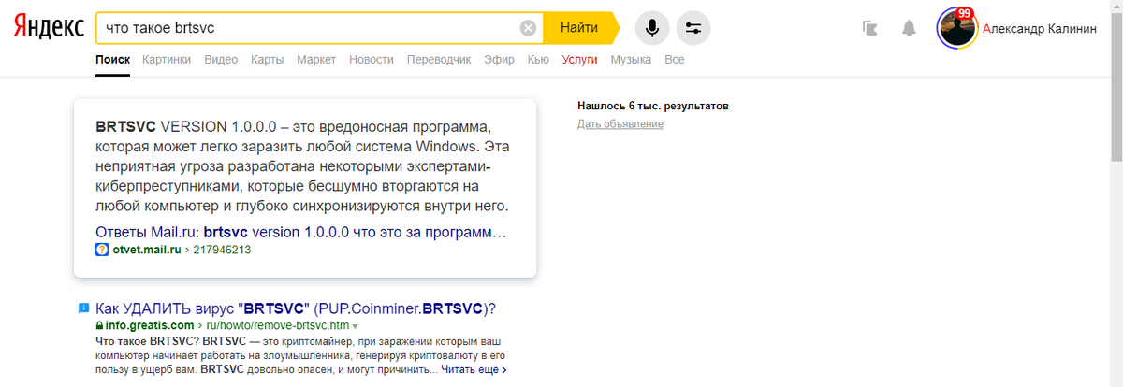Switch to Видео tab
This screenshot has height=387, width=1123.
221,59
